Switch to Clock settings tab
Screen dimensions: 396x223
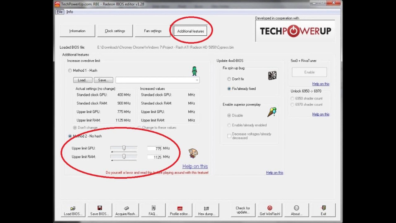pyautogui.click(x=115, y=31)
